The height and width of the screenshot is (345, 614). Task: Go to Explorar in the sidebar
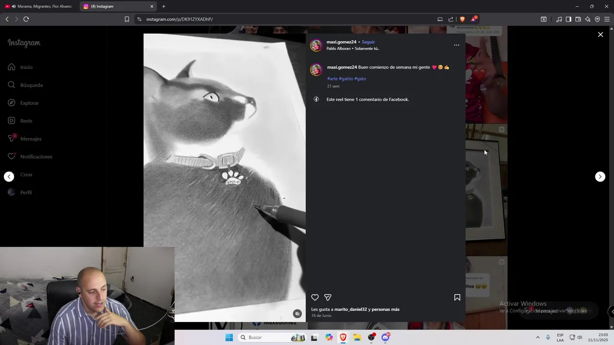point(23,103)
